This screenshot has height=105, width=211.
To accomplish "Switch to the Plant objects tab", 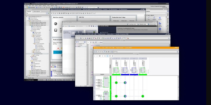I will click(37, 12).
